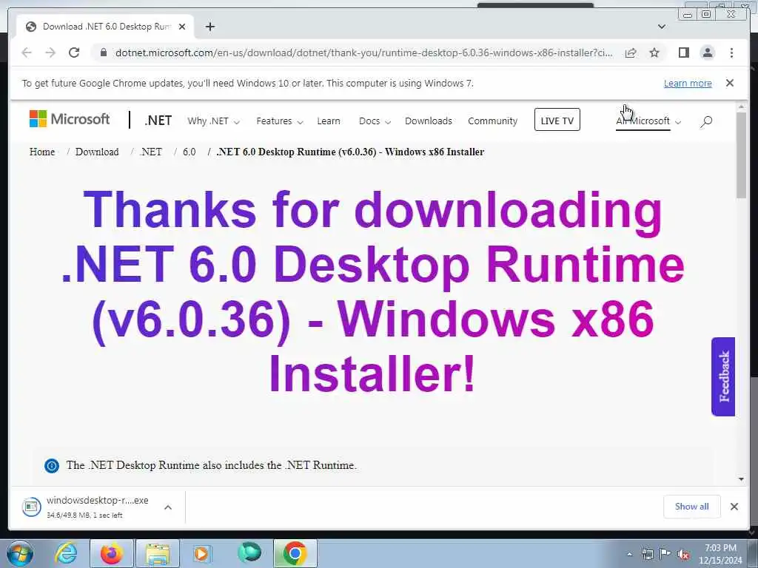Viewport: 758px width, 568px height.
Task: Show all downloads
Action: [692, 506]
